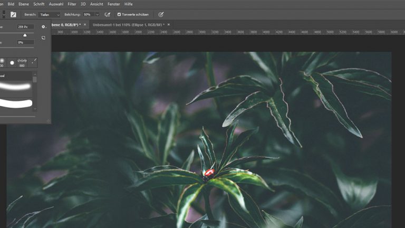The width and height of the screenshot is (405, 228).
Task: Open the Ebene menu
Action: point(24,4)
